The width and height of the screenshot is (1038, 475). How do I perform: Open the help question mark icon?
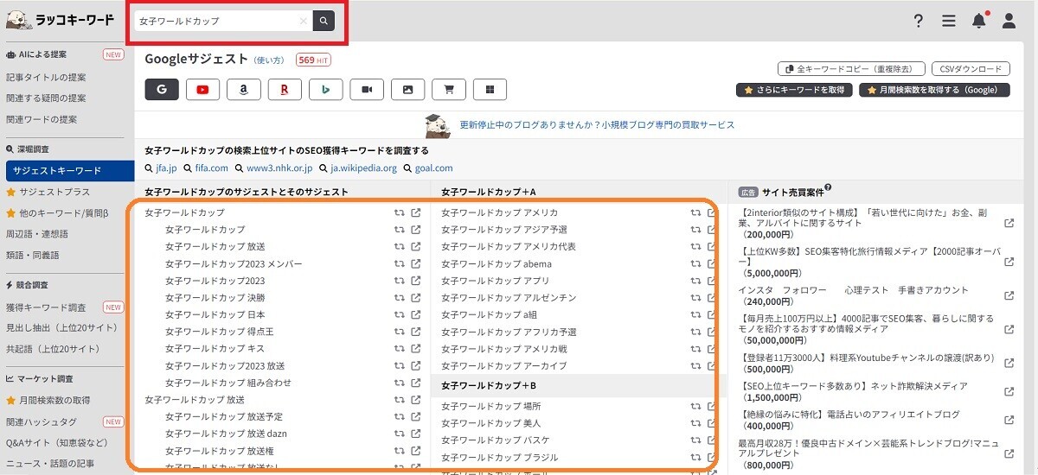[x=919, y=21]
